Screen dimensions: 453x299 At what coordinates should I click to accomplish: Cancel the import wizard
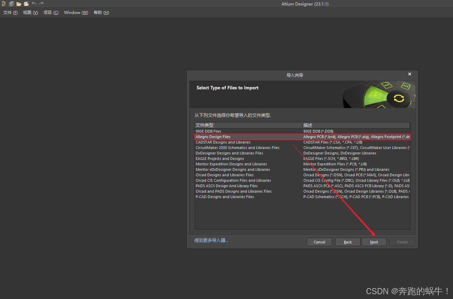coord(319,242)
